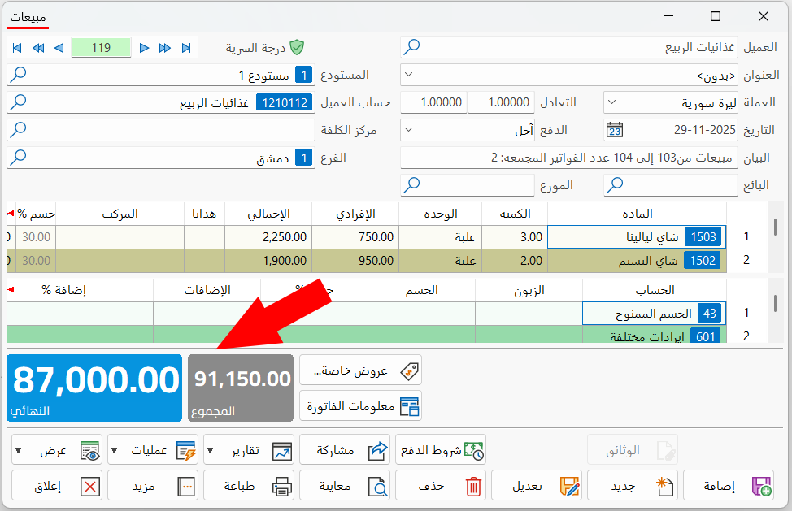Click customer account code 1210112
This screenshot has height=511, width=792.
285,102
